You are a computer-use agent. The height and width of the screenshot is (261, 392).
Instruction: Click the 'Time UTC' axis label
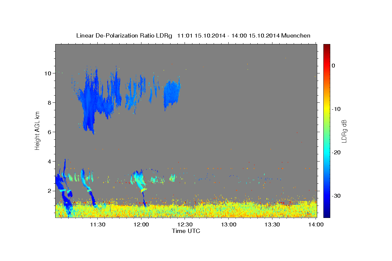coord(186,231)
